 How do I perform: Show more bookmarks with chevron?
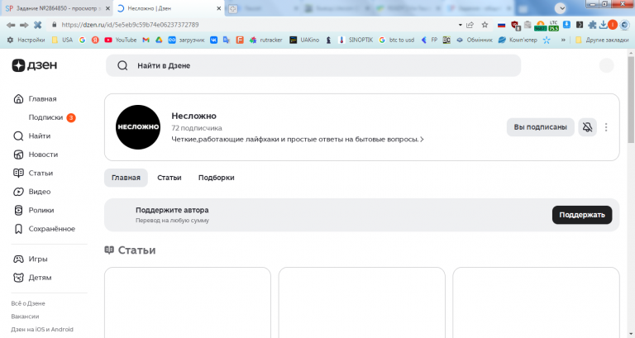point(563,40)
